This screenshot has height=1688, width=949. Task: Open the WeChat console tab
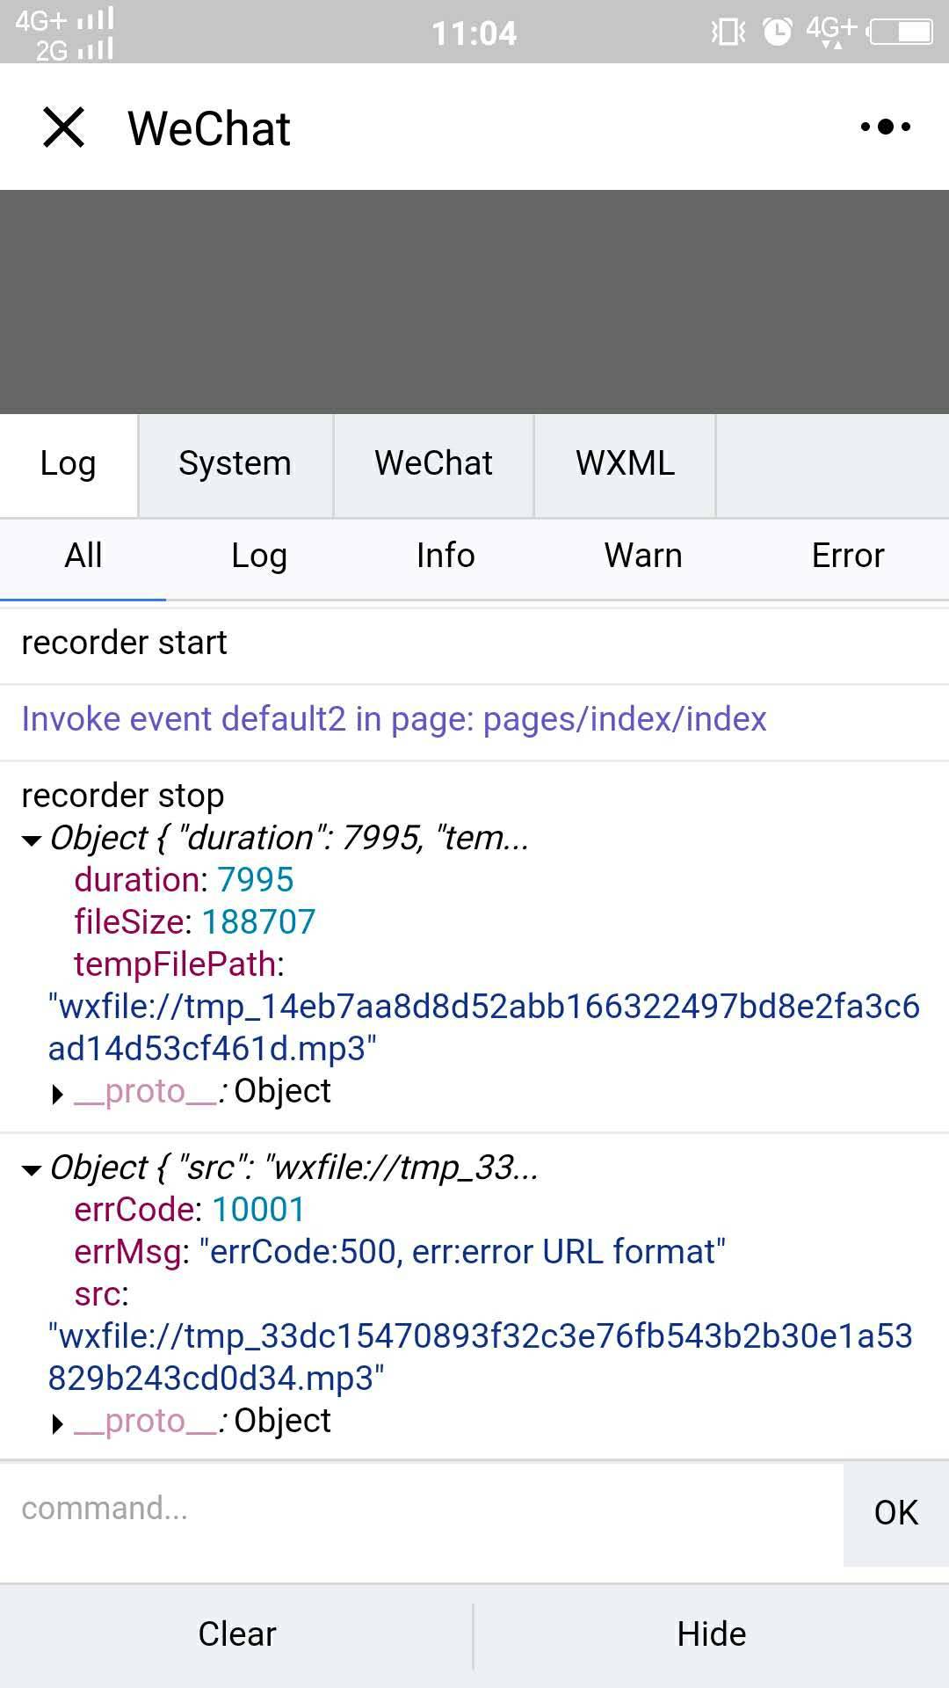[x=433, y=463]
